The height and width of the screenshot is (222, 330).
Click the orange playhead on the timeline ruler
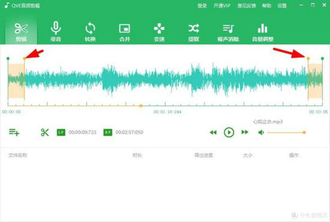pos(141,106)
